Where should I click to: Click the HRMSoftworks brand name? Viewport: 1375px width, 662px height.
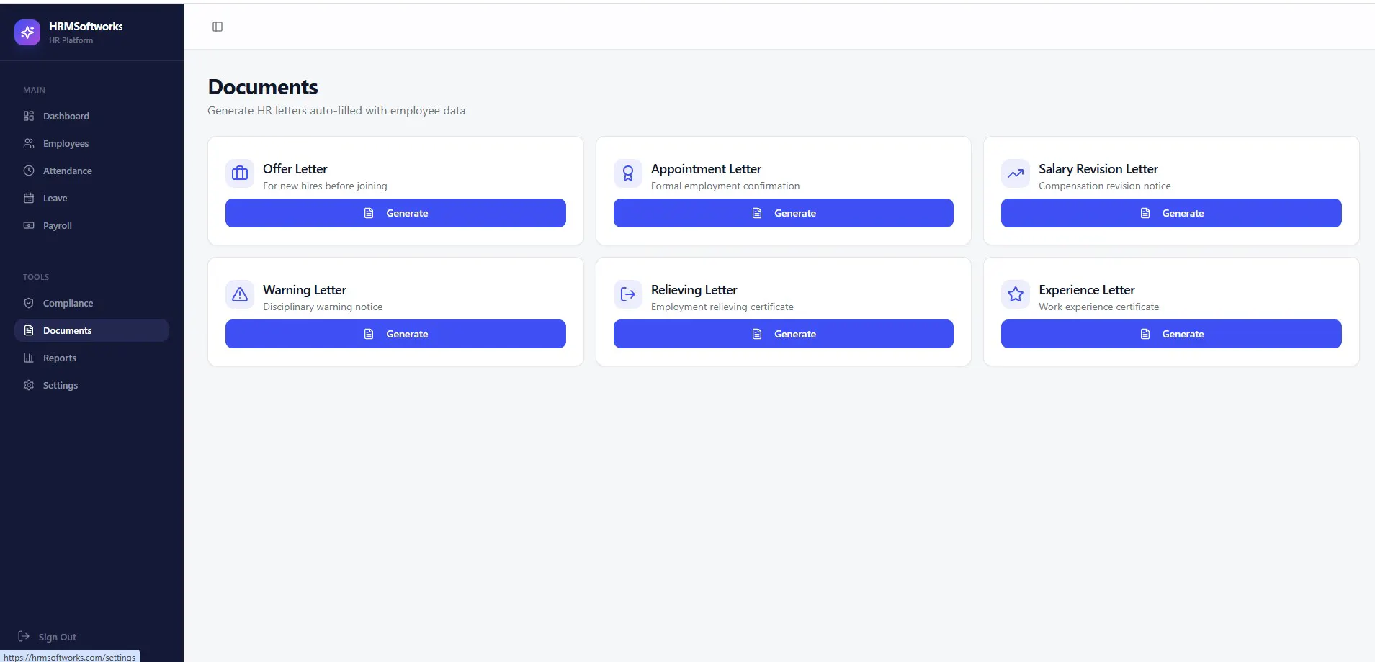(x=86, y=26)
